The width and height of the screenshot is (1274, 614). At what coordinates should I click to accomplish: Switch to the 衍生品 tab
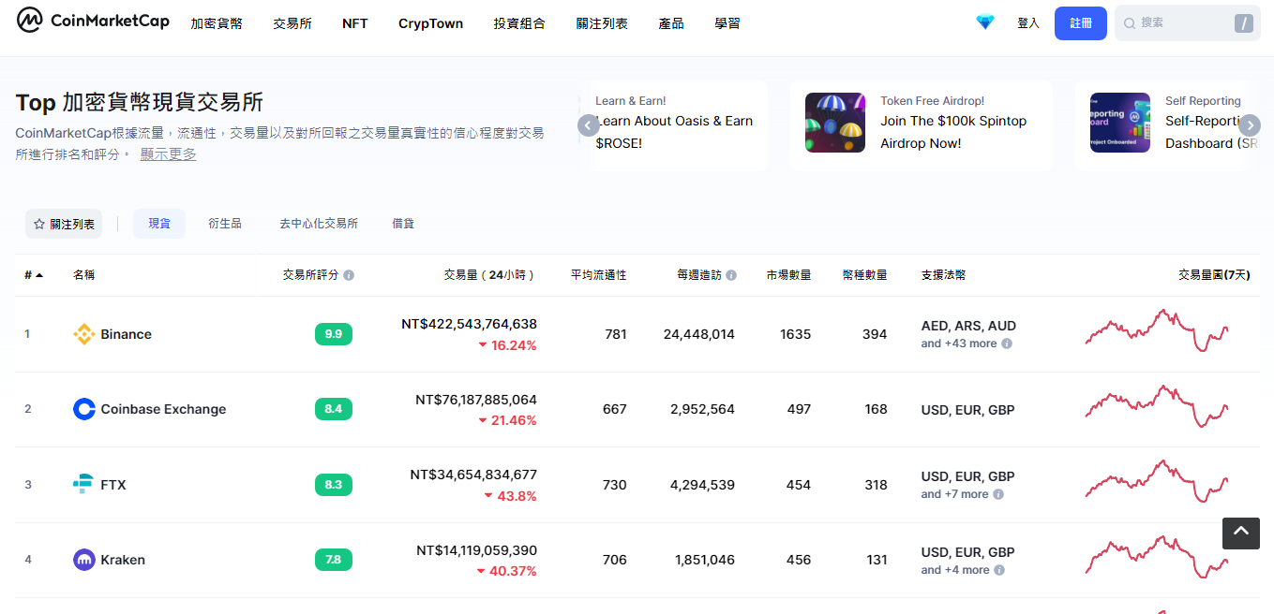tap(225, 224)
